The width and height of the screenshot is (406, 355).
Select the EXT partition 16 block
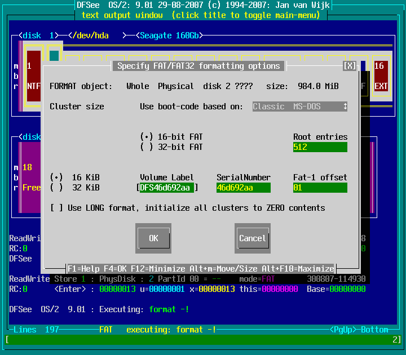(x=381, y=76)
